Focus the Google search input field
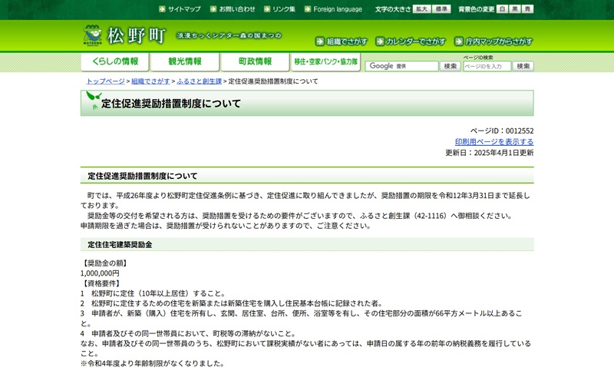 pos(401,66)
